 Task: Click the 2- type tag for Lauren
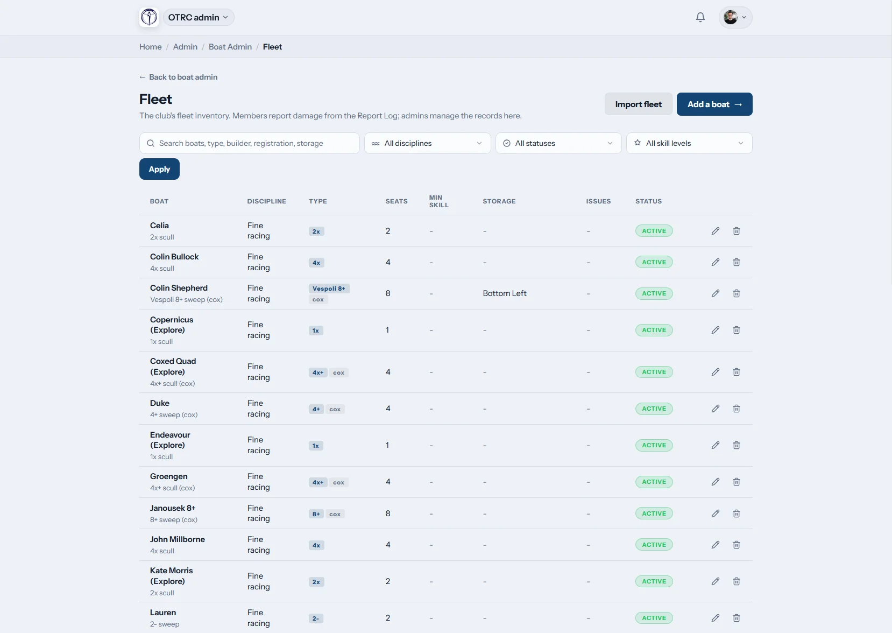coord(316,618)
